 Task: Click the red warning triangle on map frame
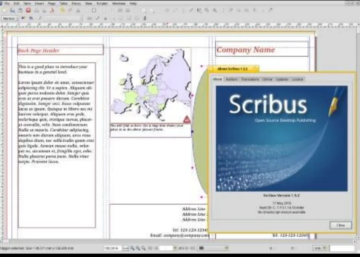click(x=187, y=119)
